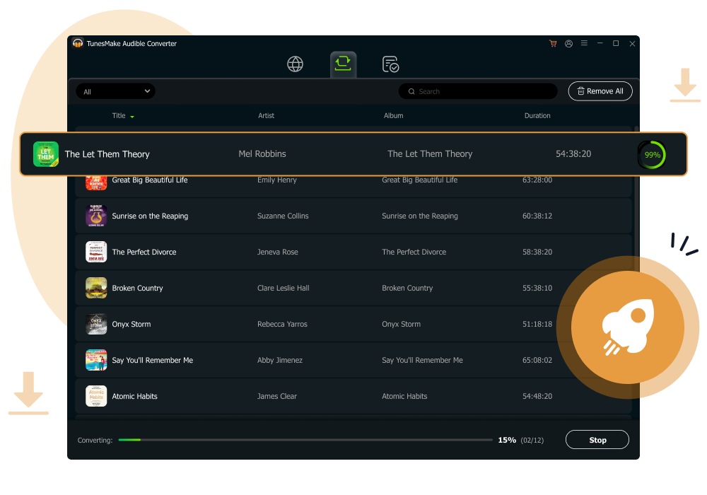The image size is (707, 495).
Task: Click the 60:38:12 duration value
Action: click(x=537, y=216)
